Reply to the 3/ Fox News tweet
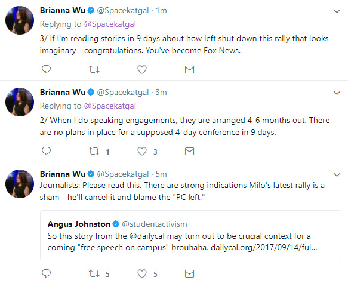This screenshot has width=348, height=283. click(x=46, y=69)
